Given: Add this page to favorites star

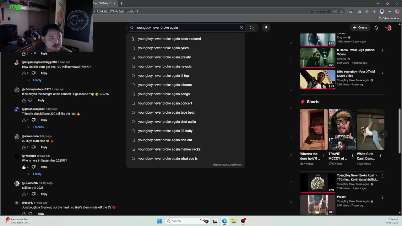Looking at the screenshot, I should [x=342, y=11].
